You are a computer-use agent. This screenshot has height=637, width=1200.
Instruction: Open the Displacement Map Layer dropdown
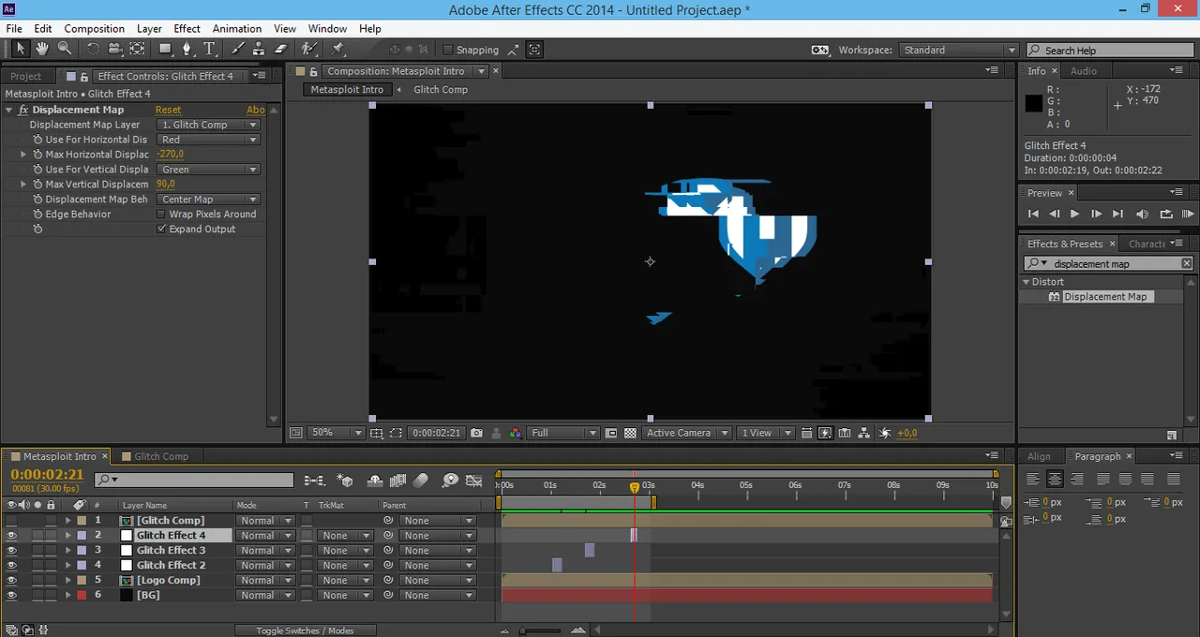(208, 125)
